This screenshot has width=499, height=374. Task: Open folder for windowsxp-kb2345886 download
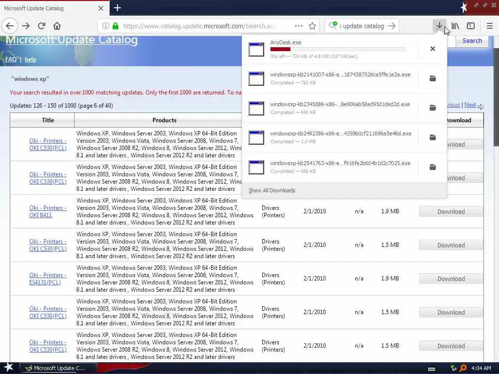[433, 108]
